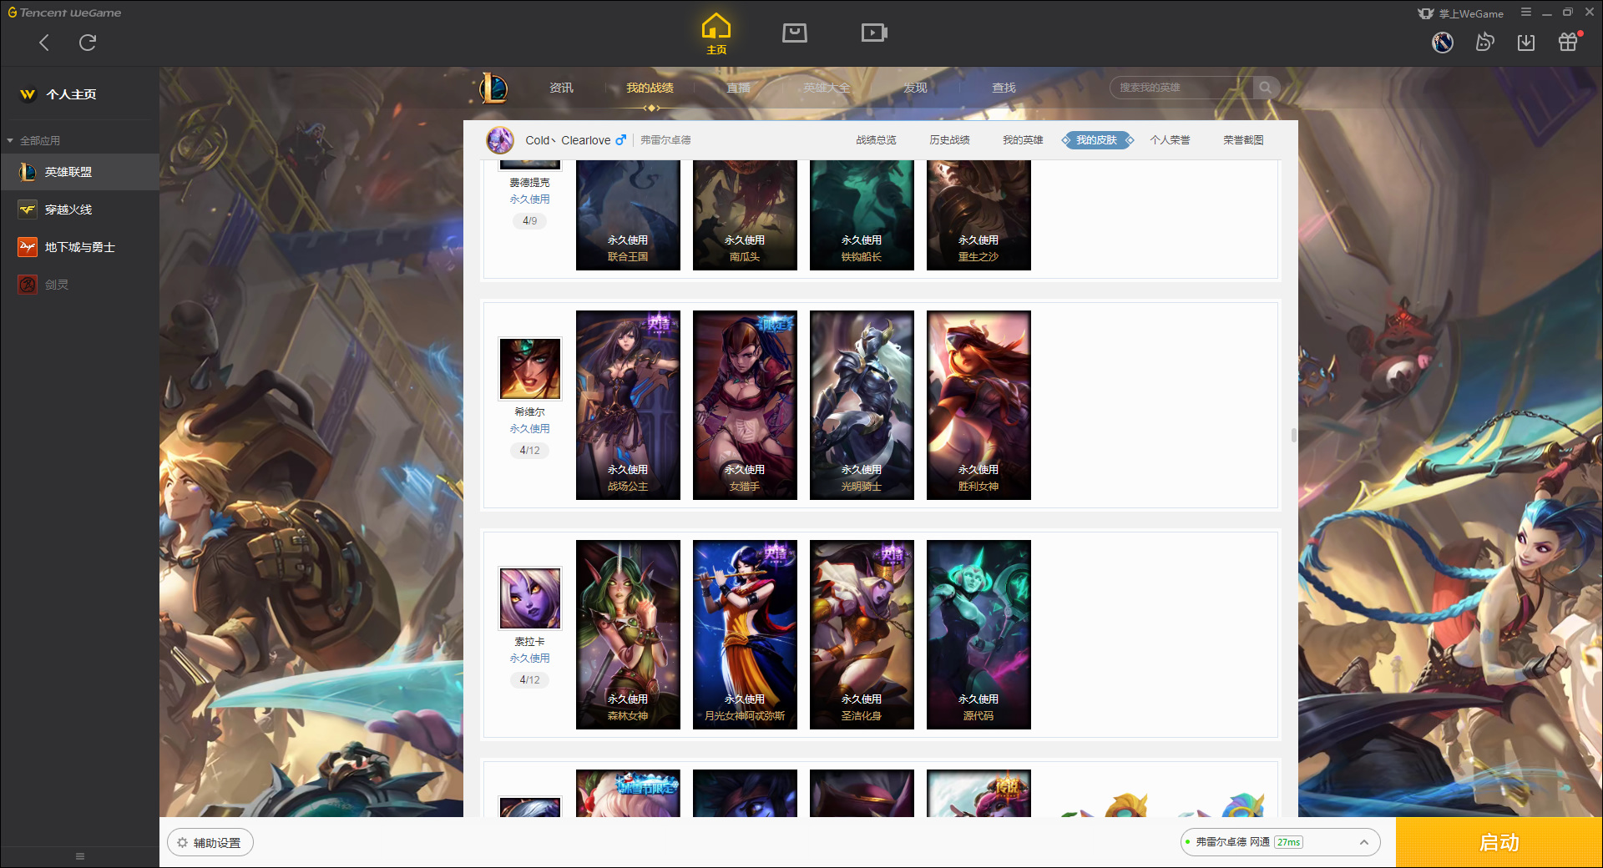Screen dimensions: 1603x868
Task: Click the 希维尔 champion portrait
Action: [530, 369]
